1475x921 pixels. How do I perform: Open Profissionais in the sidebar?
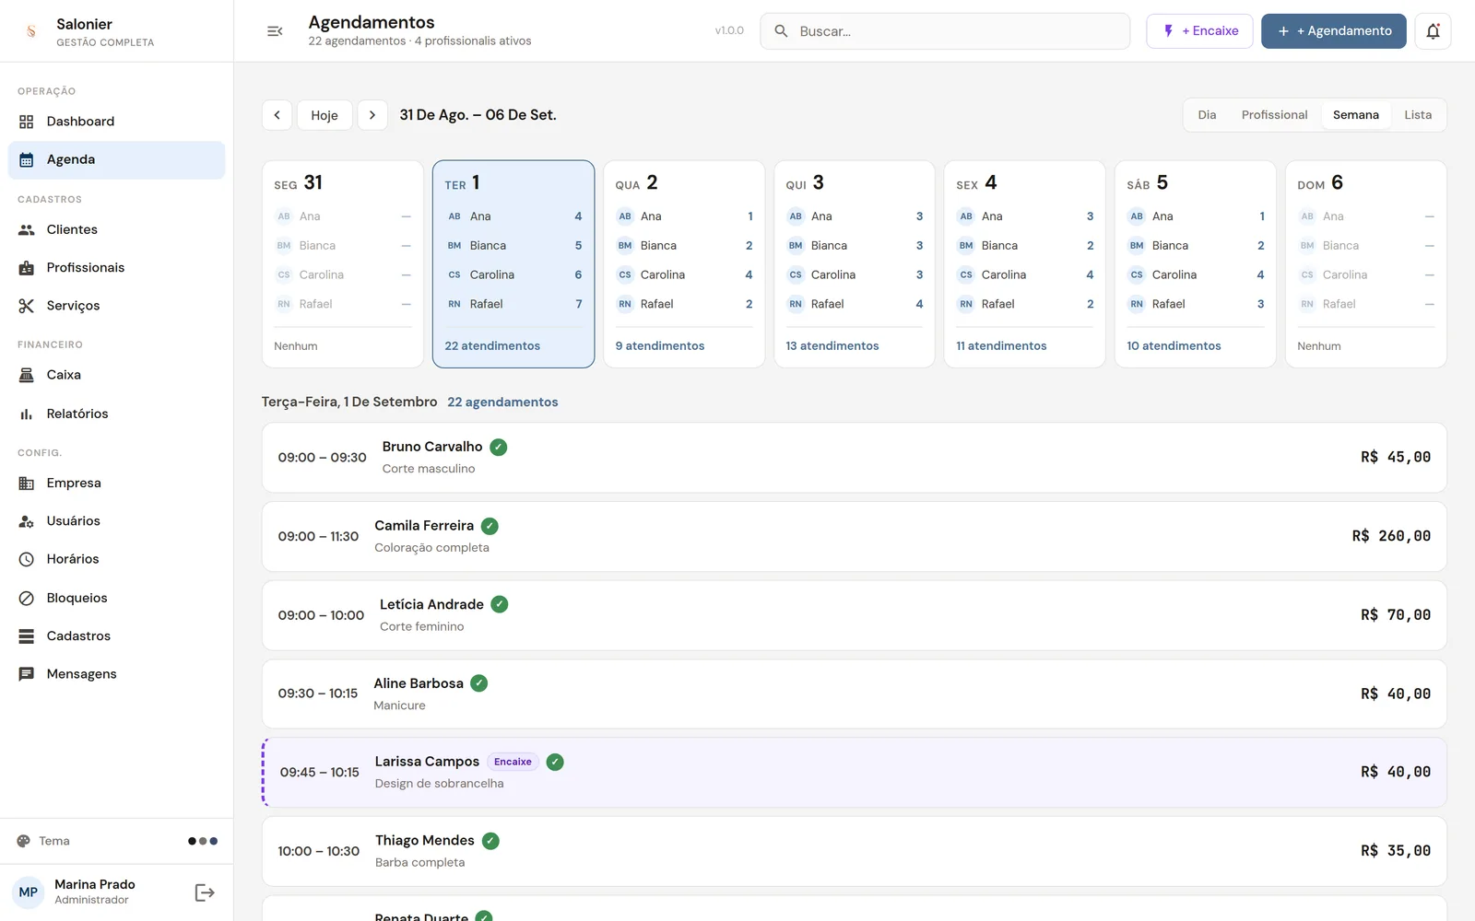coord(116,268)
